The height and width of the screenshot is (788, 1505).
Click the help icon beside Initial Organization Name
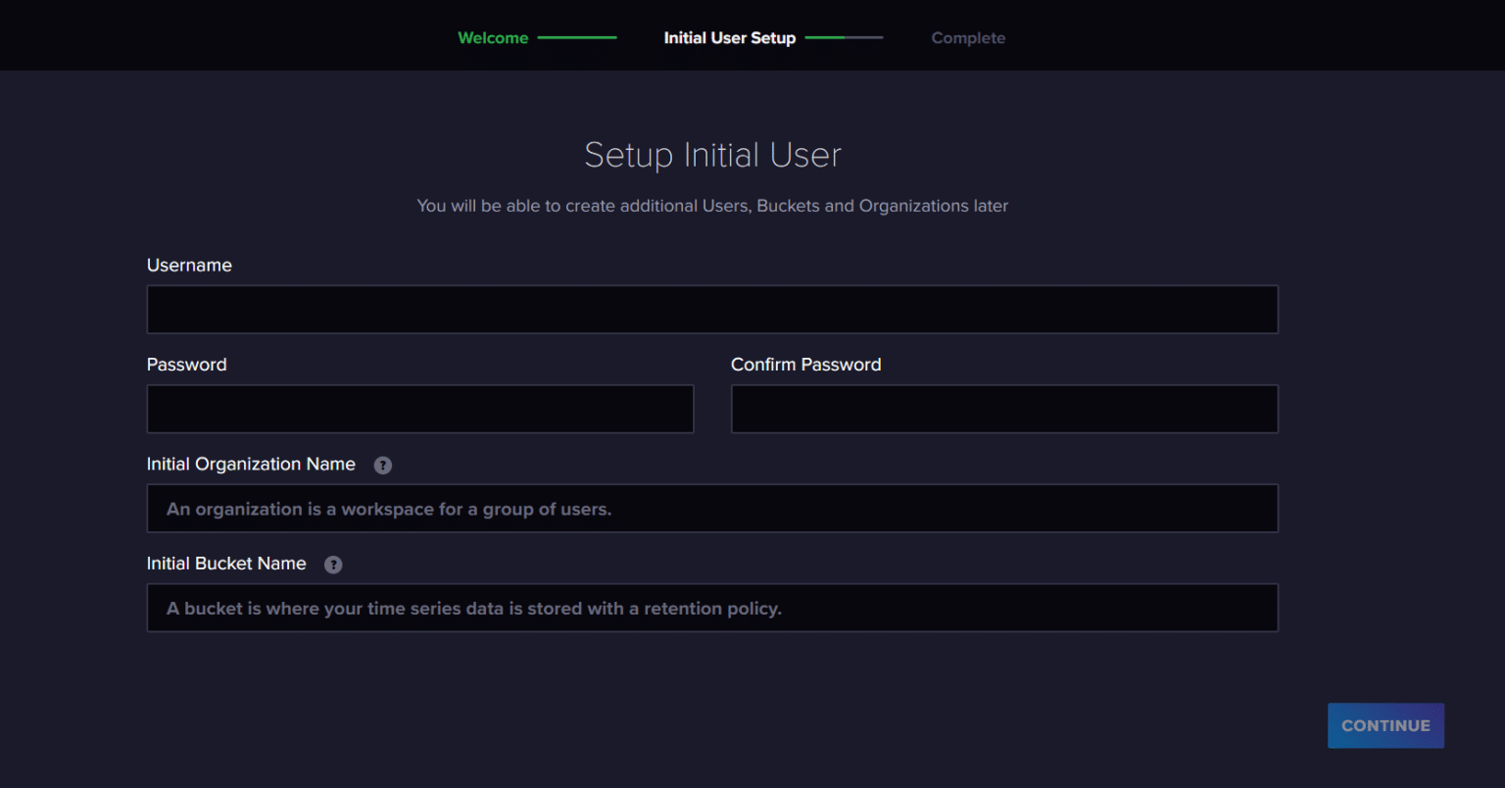[383, 466]
